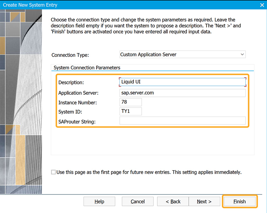Click the 'Connection Type:' label
Screen dimensions: 267x213
(70, 55)
